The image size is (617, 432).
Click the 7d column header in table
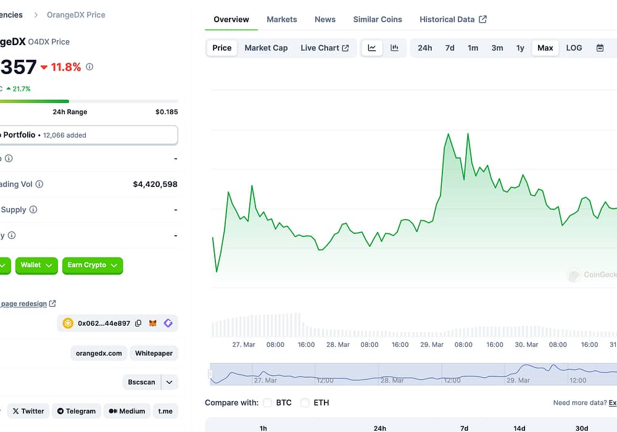click(x=465, y=428)
